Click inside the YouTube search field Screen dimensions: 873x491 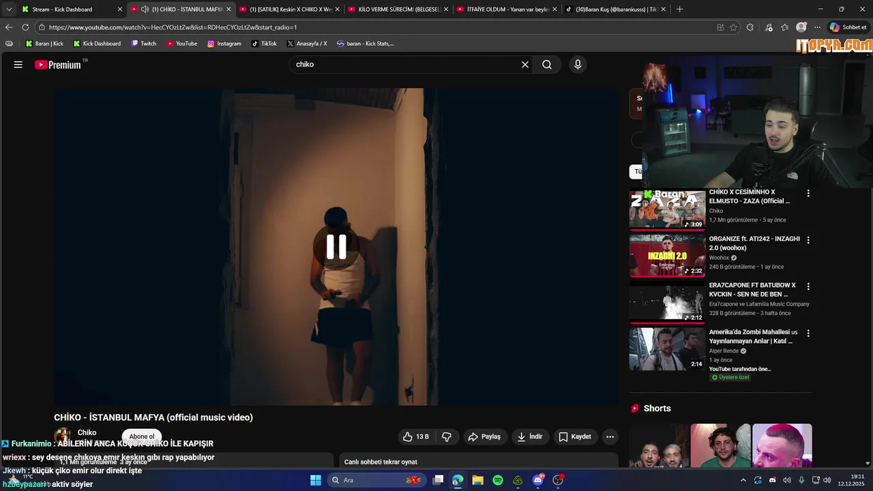click(x=406, y=65)
